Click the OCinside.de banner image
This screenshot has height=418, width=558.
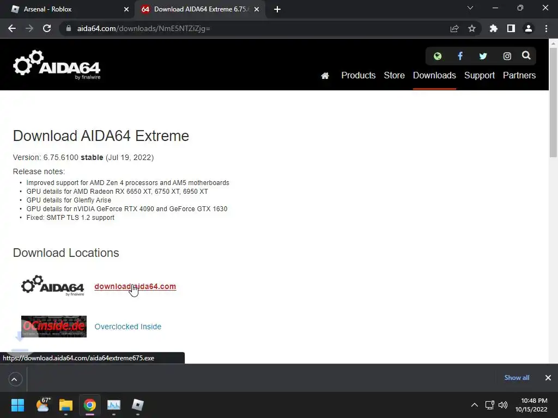(x=54, y=327)
